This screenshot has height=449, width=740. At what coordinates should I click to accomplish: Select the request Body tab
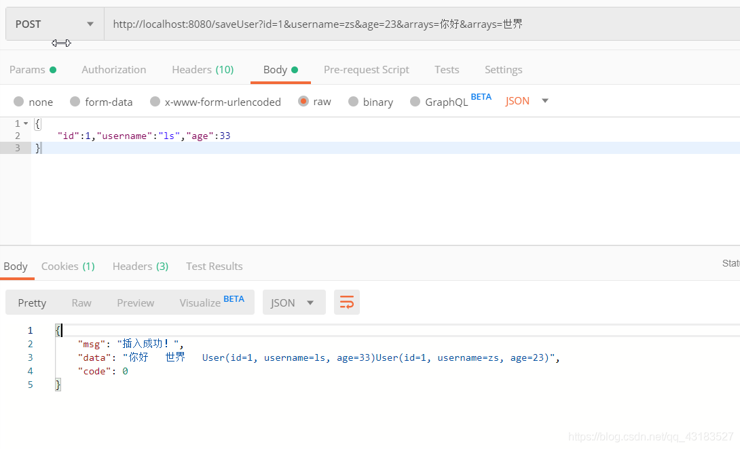[x=280, y=70]
